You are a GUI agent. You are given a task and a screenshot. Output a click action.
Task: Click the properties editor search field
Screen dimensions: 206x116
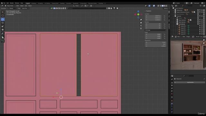tap(189, 76)
